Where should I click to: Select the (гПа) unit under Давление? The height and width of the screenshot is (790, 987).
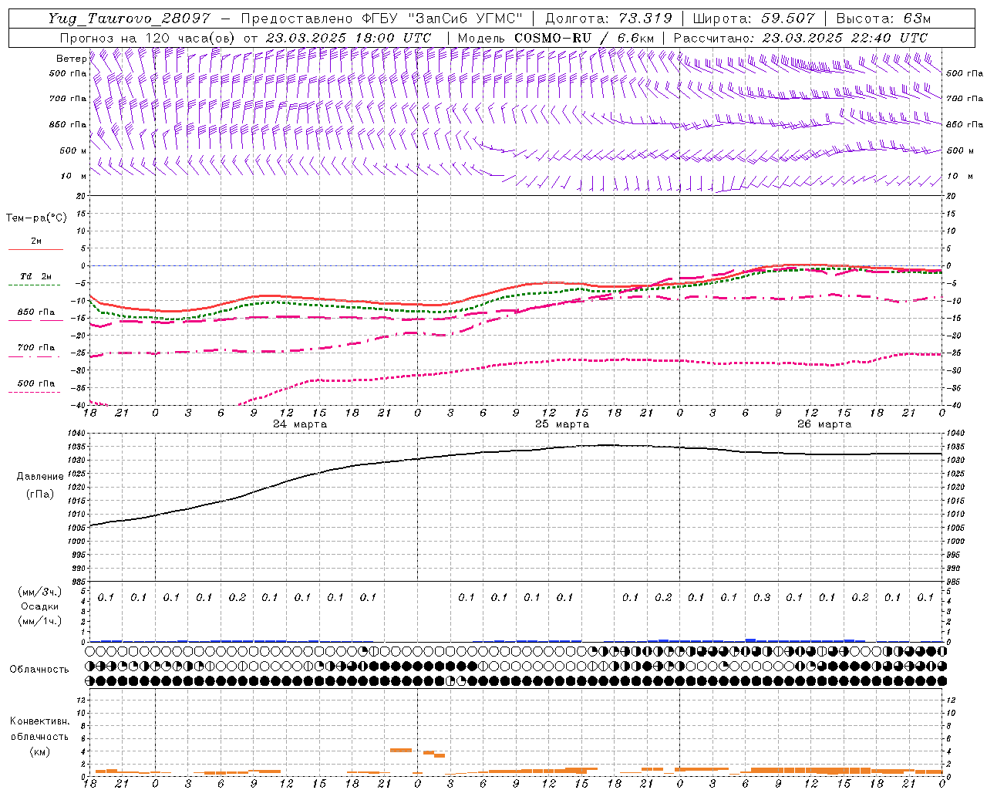(40, 494)
